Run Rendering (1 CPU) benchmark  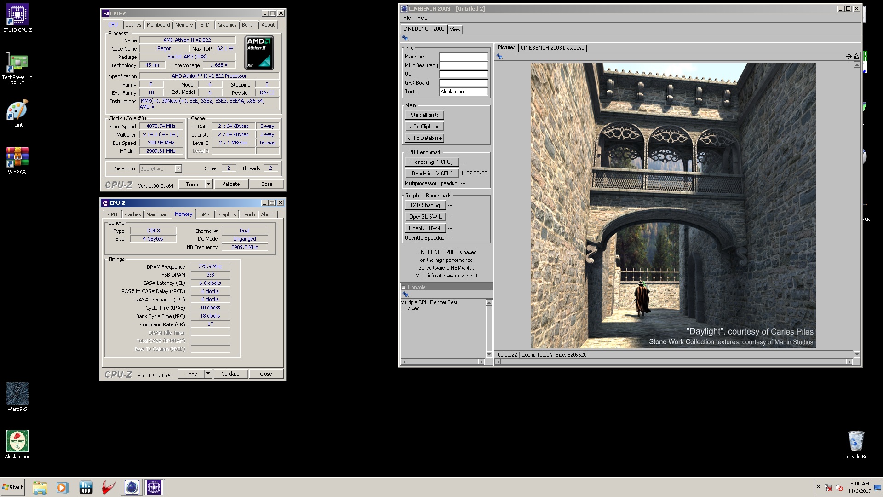432,162
